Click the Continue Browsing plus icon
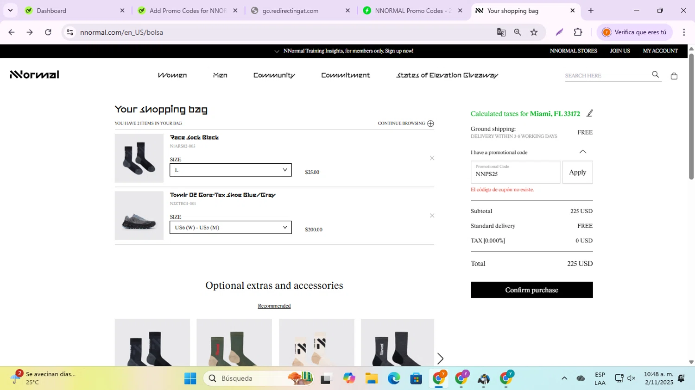The image size is (695, 390). pos(430,124)
